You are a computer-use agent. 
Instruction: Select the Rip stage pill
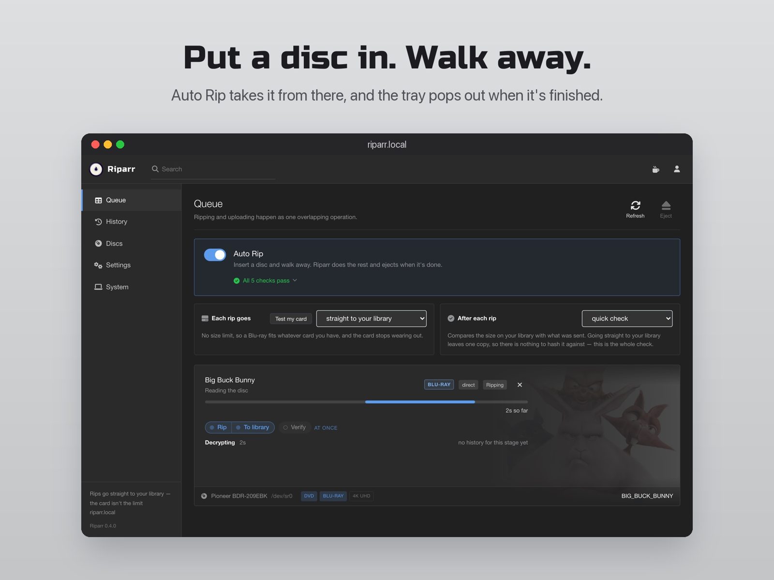(x=219, y=427)
